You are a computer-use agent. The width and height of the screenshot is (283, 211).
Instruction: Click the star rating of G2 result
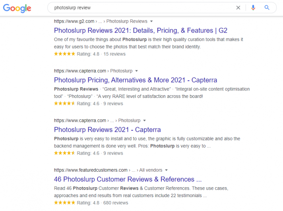tap(64, 54)
